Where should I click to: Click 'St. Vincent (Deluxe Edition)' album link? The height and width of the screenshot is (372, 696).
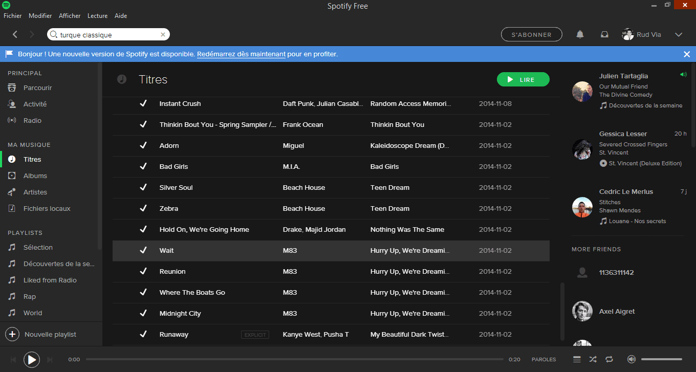point(645,163)
